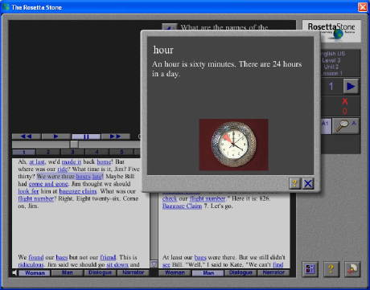The height and width of the screenshot is (290, 370).
Task: Click 'bags' link in left panel
Action: point(62,257)
